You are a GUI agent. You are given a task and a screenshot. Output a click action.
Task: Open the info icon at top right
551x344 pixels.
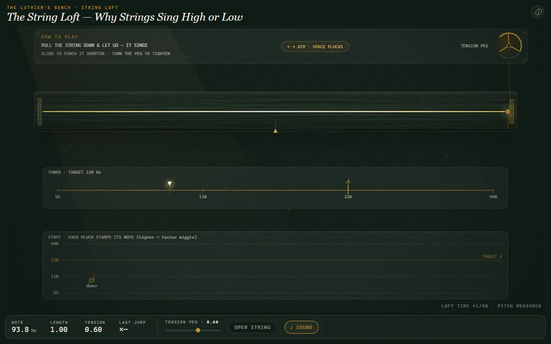(x=537, y=12)
